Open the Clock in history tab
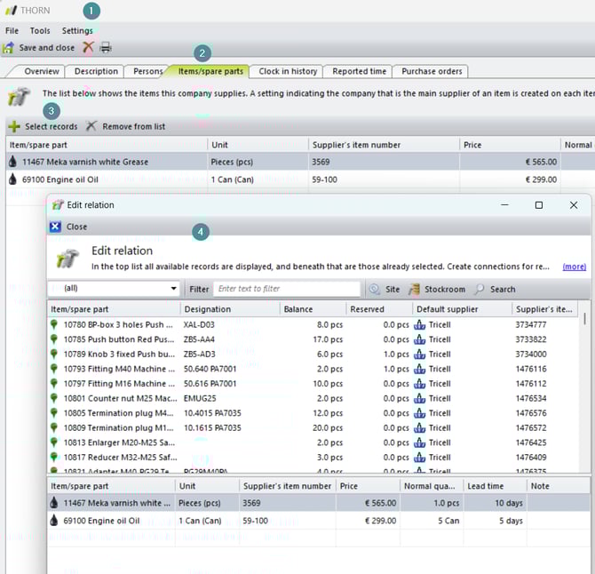 [288, 71]
